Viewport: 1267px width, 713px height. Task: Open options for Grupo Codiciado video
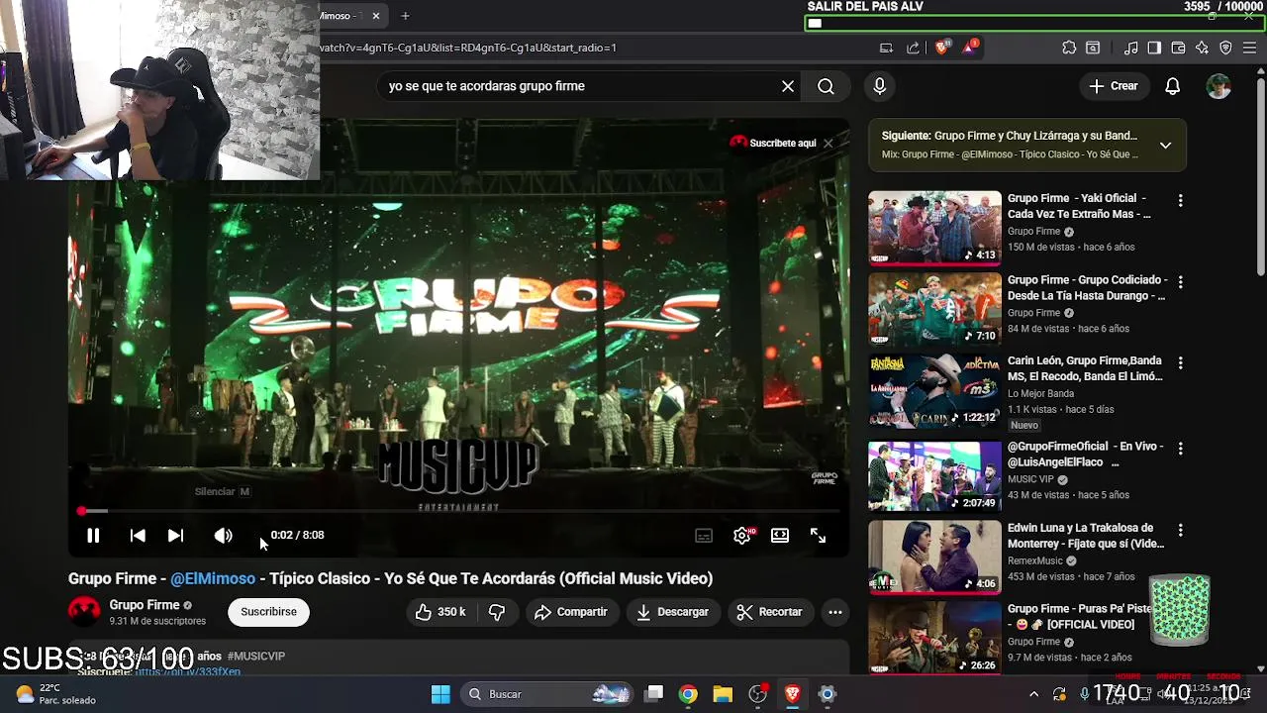(x=1180, y=282)
